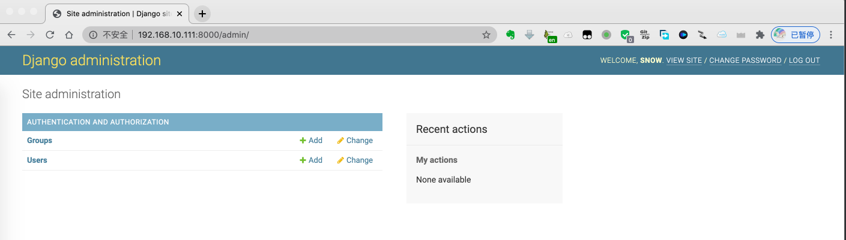Open the Change Password link
Screen dimensions: 846x240
745,60
